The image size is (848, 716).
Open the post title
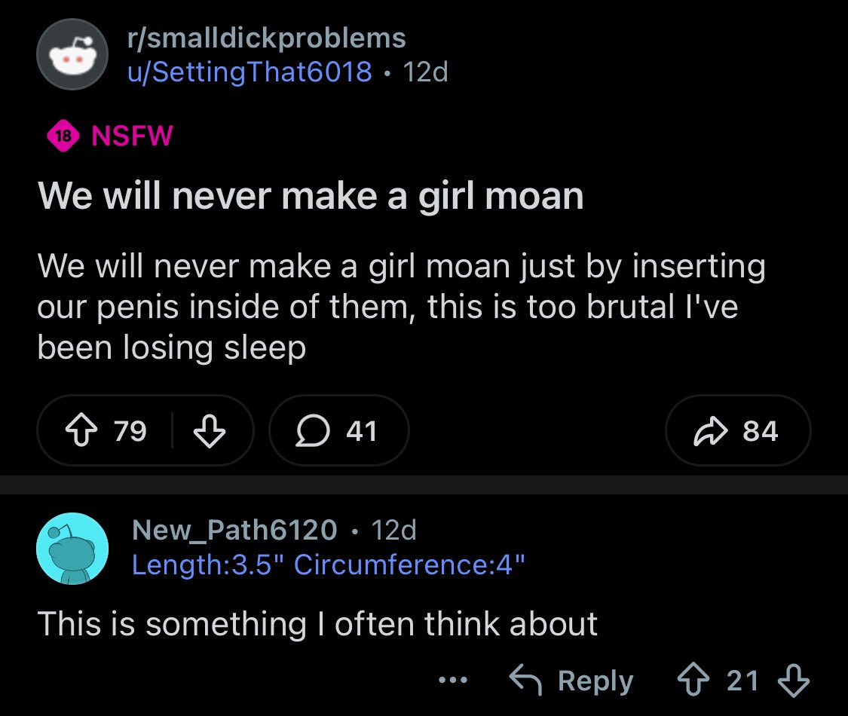pos(311,196)
